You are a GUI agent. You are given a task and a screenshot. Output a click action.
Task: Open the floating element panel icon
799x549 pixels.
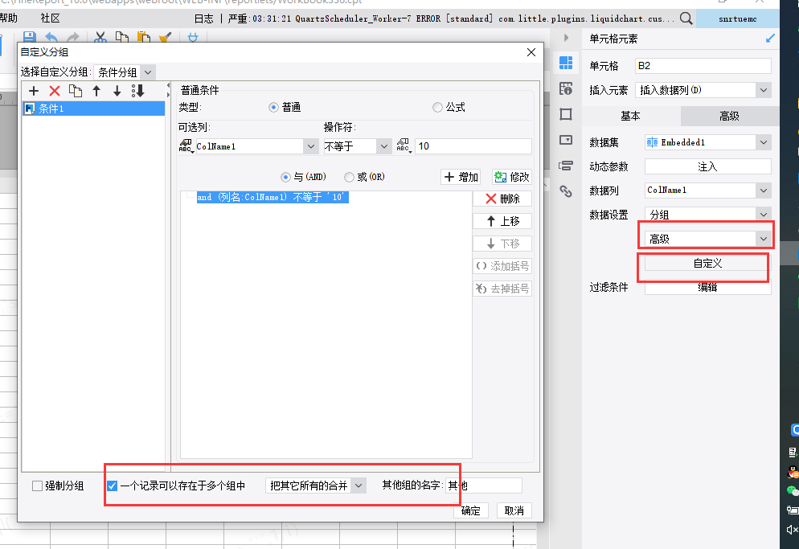566,114
